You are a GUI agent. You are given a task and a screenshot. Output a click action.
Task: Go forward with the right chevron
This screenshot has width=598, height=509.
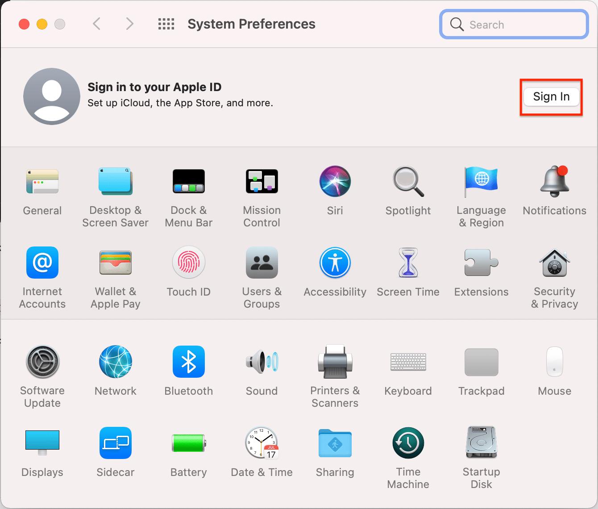tap(129, 24)
